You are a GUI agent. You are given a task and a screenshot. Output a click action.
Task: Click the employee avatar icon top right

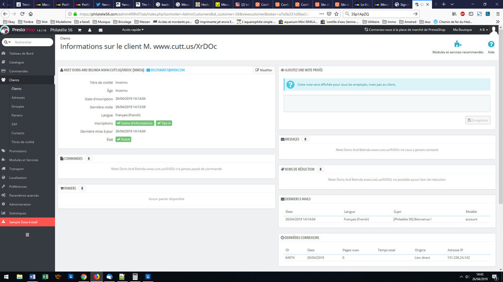click(x=494, y=30)
